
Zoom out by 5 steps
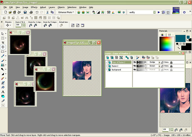point(45,25)
